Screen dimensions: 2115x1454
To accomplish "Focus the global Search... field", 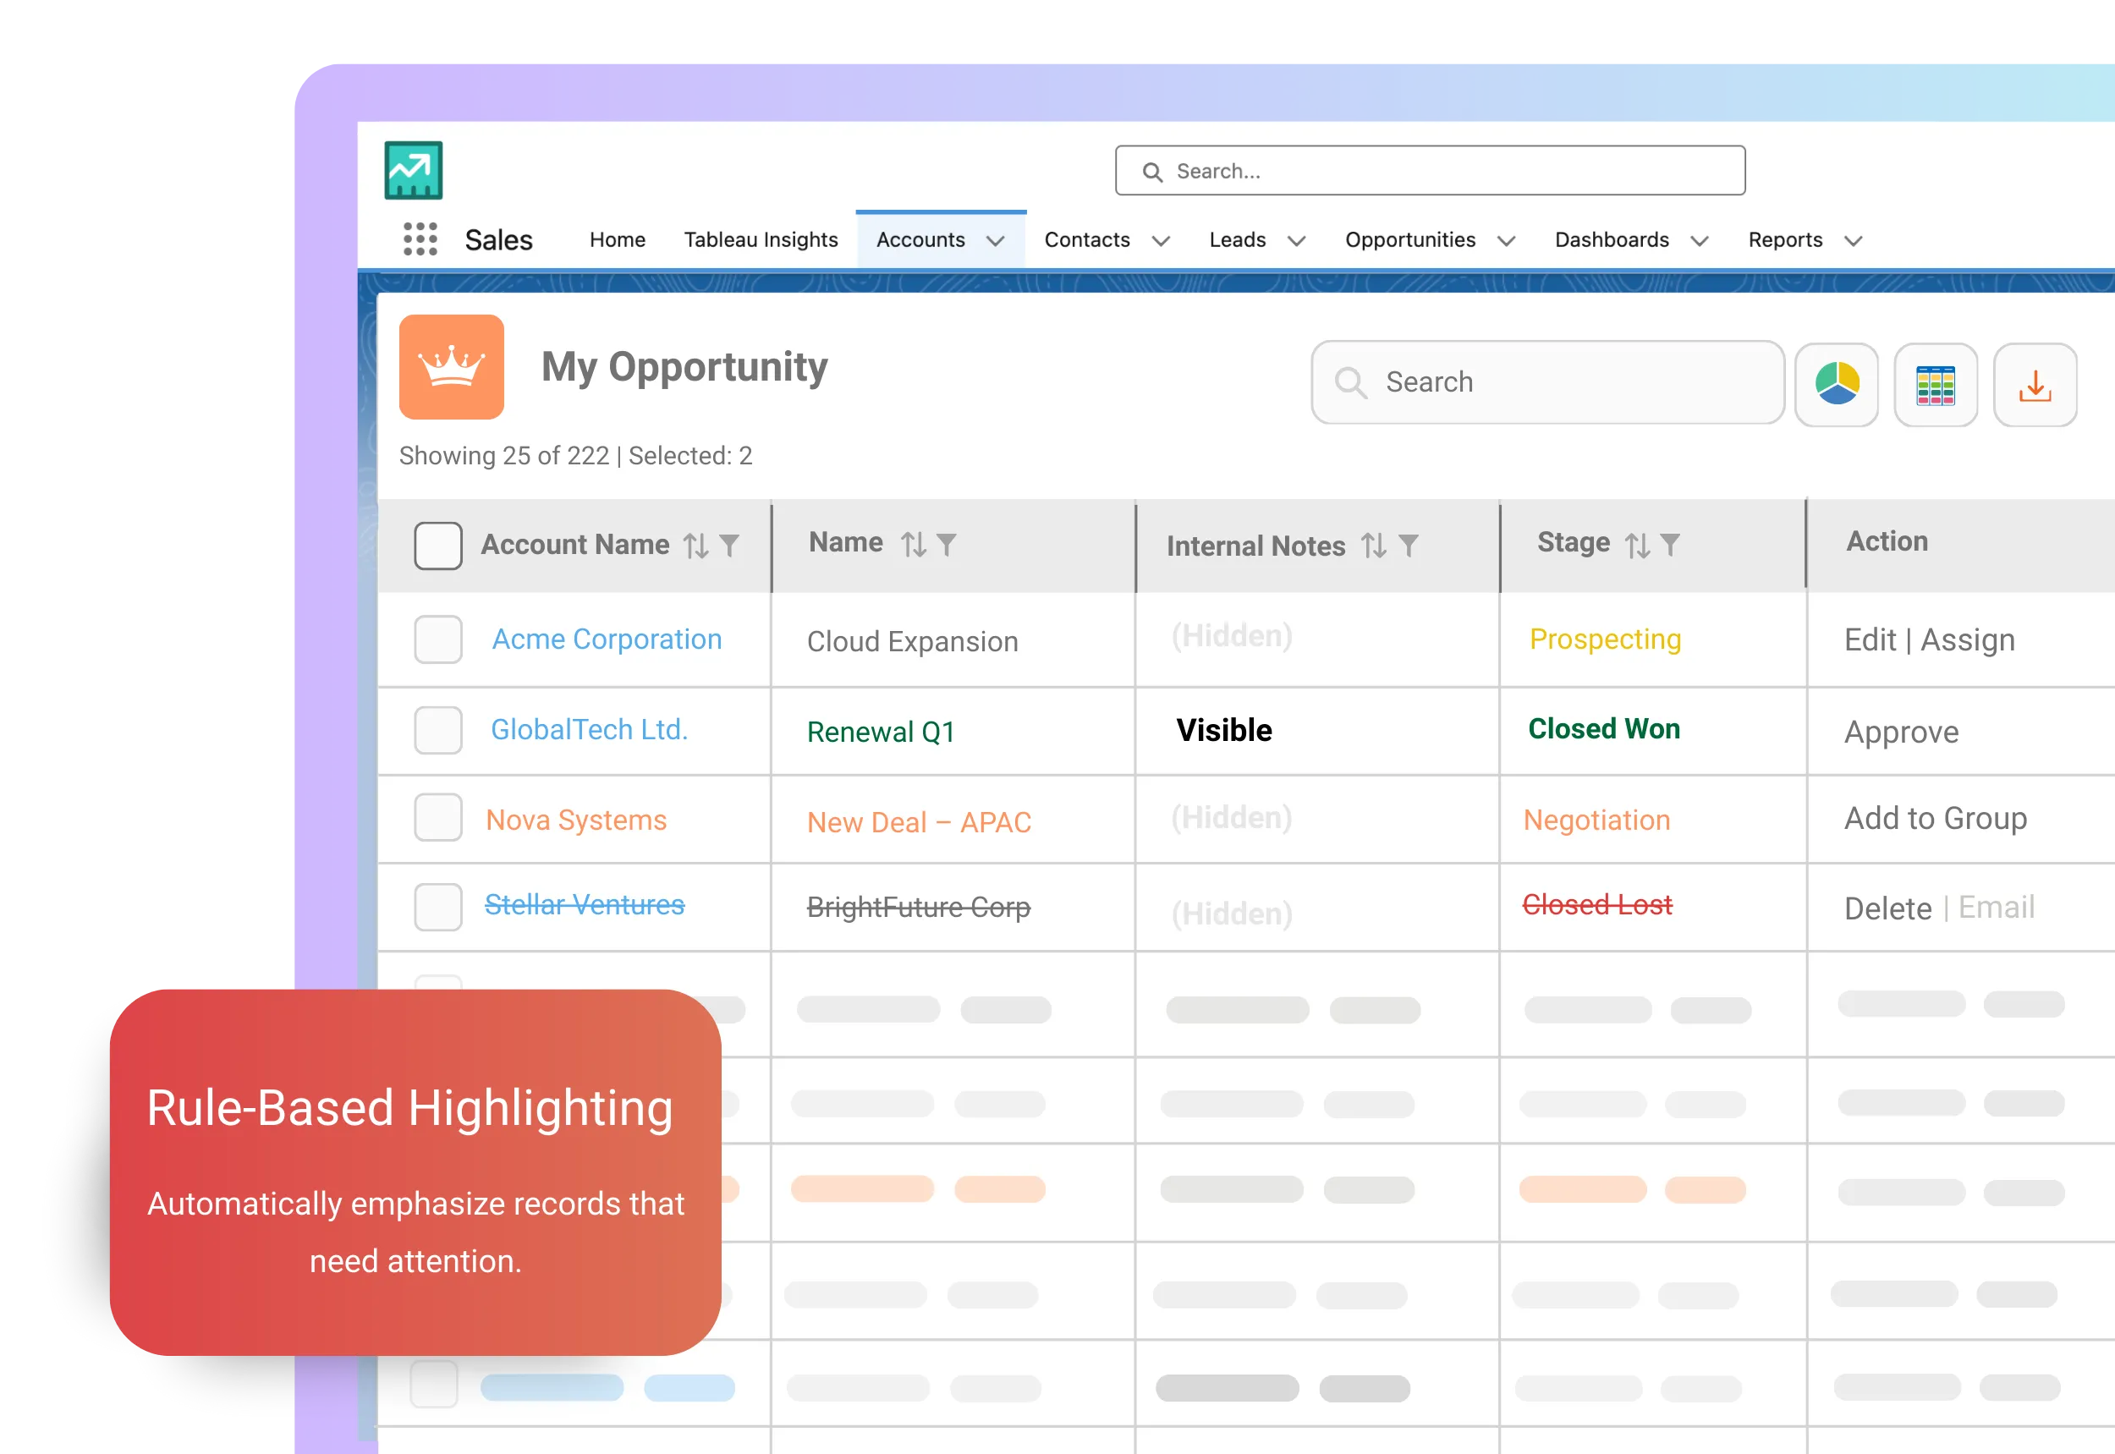I will [x=1430, y=171].
